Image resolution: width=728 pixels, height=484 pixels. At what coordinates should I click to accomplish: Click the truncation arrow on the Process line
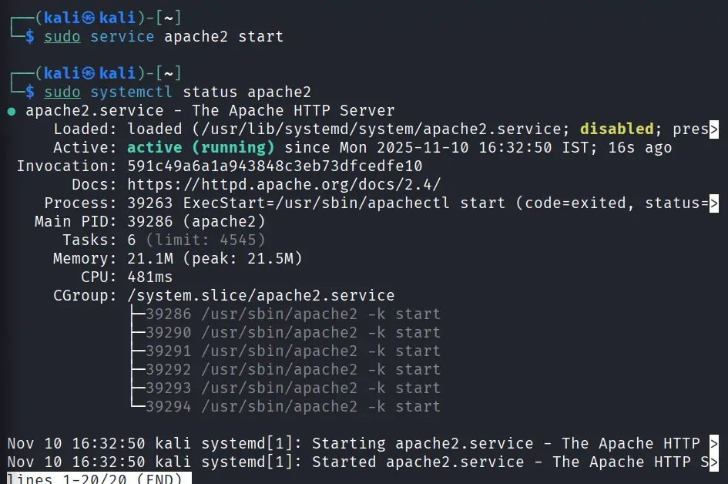pos(714,203)
